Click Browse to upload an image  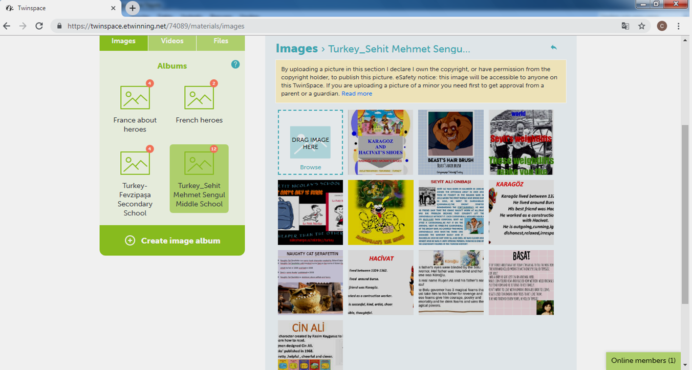[x=311, y=167]
